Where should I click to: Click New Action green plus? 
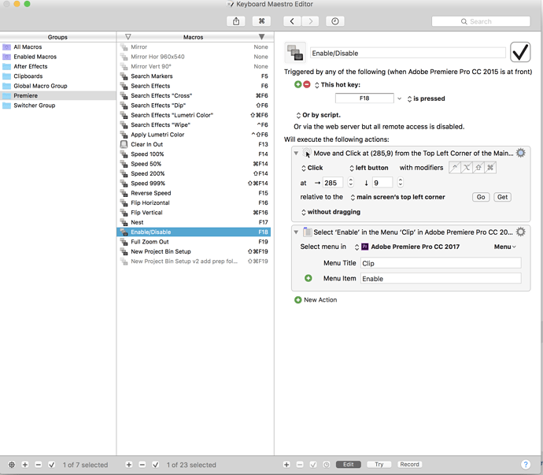coord(297,300)
